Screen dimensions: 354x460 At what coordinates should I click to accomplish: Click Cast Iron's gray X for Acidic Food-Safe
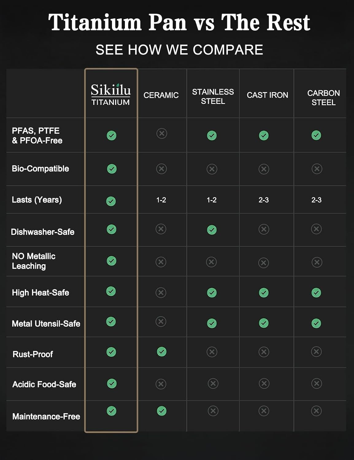click(264, 383)
